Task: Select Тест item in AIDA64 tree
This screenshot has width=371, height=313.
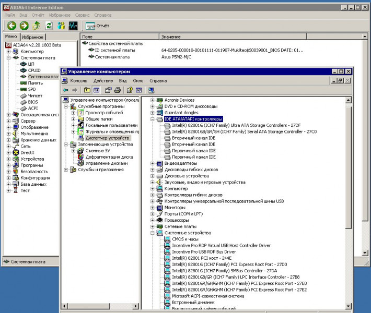Action: (25, 190)
